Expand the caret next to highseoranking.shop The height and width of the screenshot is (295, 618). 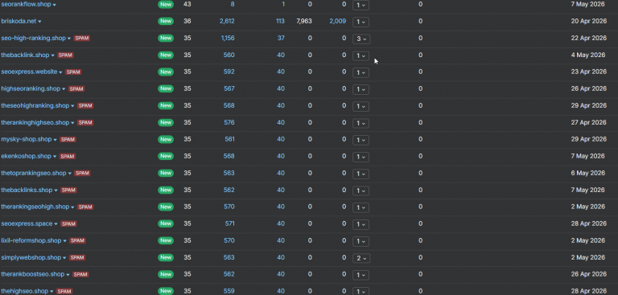coord(64,89)
